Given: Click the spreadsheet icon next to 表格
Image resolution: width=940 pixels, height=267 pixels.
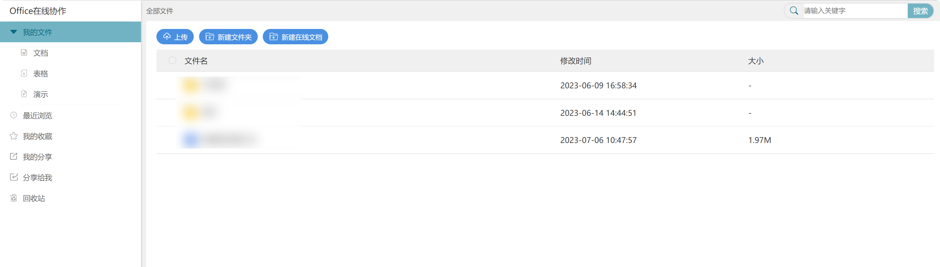Looking at the screenshot, I should tap(24, 74).
